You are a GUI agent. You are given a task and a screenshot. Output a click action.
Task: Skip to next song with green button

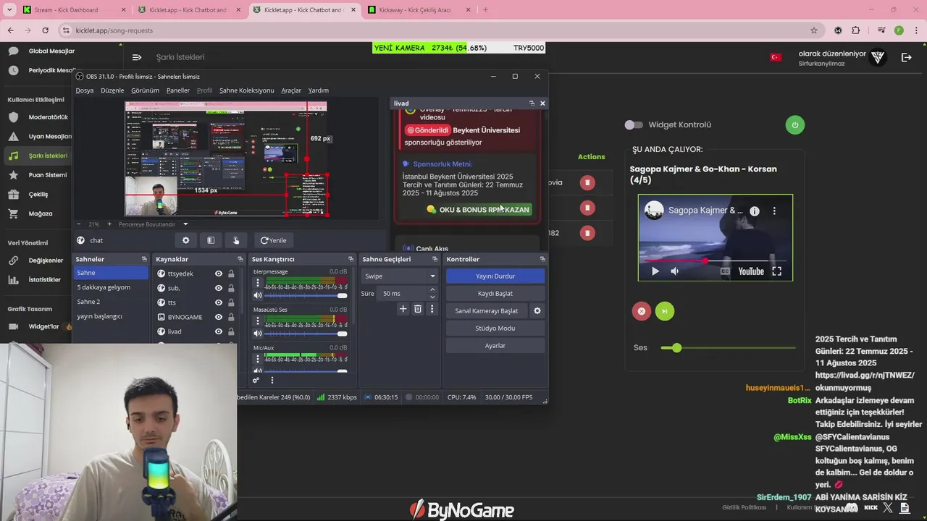point(665,311)
